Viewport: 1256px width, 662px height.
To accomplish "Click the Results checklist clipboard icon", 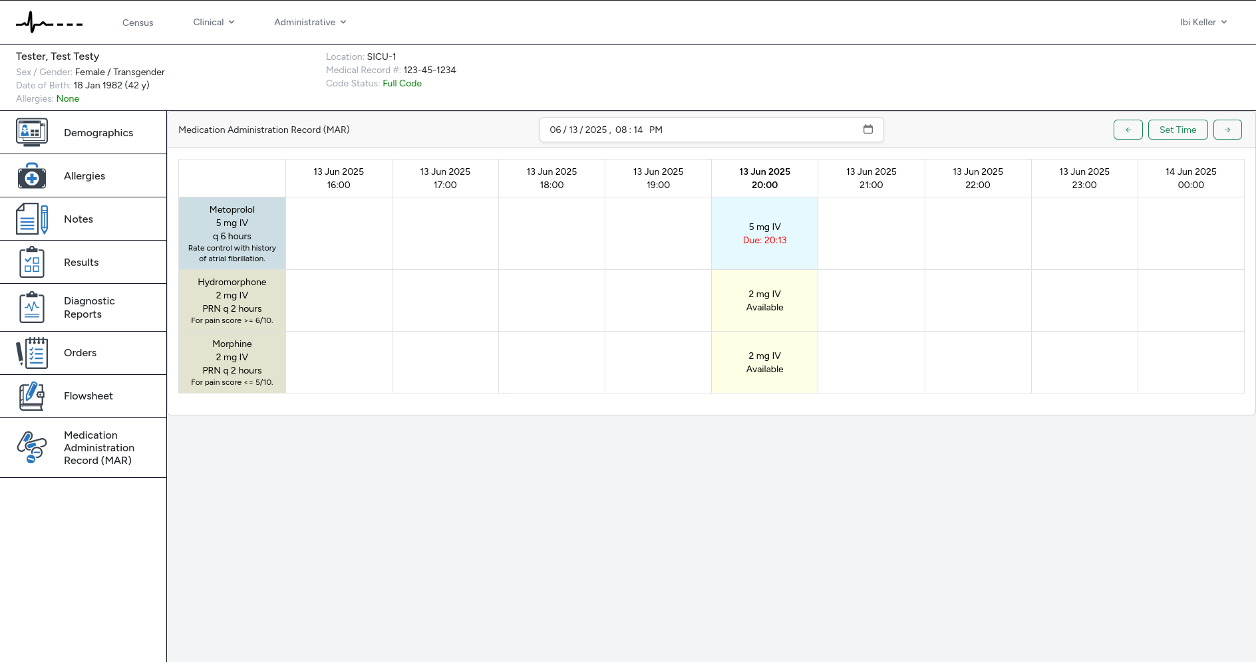I will coord(32,263).
